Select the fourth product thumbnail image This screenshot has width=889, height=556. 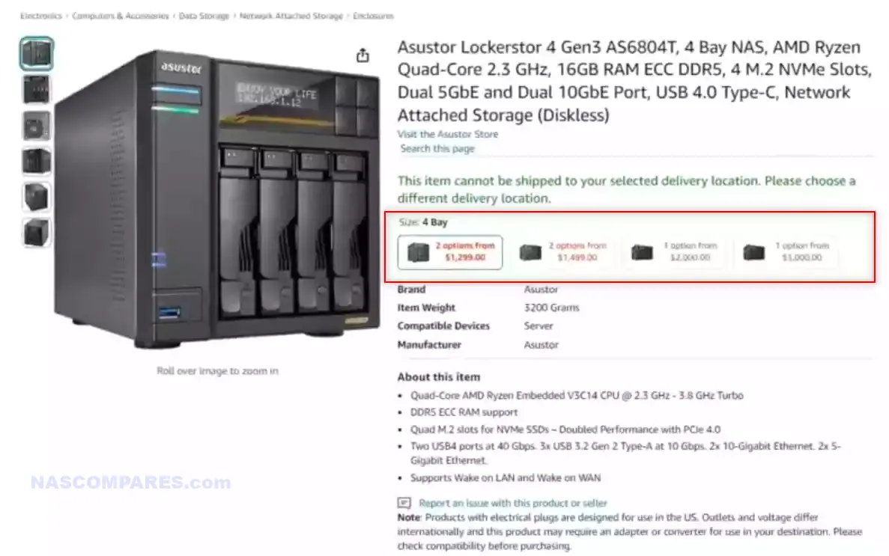point(37,162)
